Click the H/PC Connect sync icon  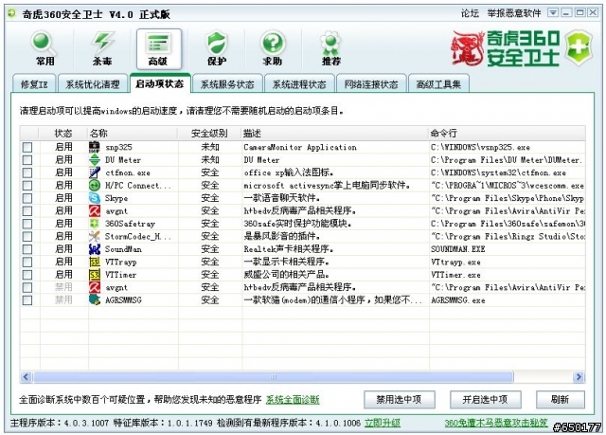95,185
